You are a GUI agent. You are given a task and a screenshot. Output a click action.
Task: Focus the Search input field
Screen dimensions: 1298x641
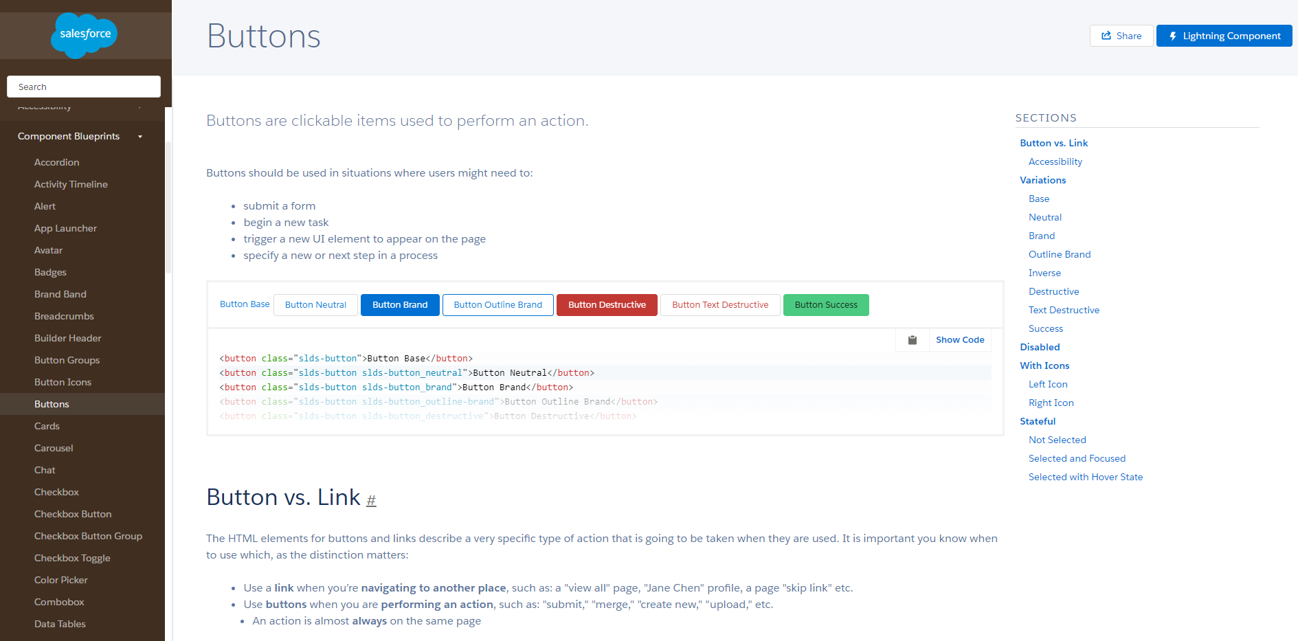pyautogui.click(x=84, y=87)
